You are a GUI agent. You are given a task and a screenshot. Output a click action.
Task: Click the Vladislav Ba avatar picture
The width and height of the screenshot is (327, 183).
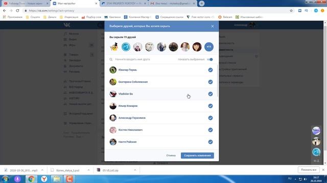[113, 94]
